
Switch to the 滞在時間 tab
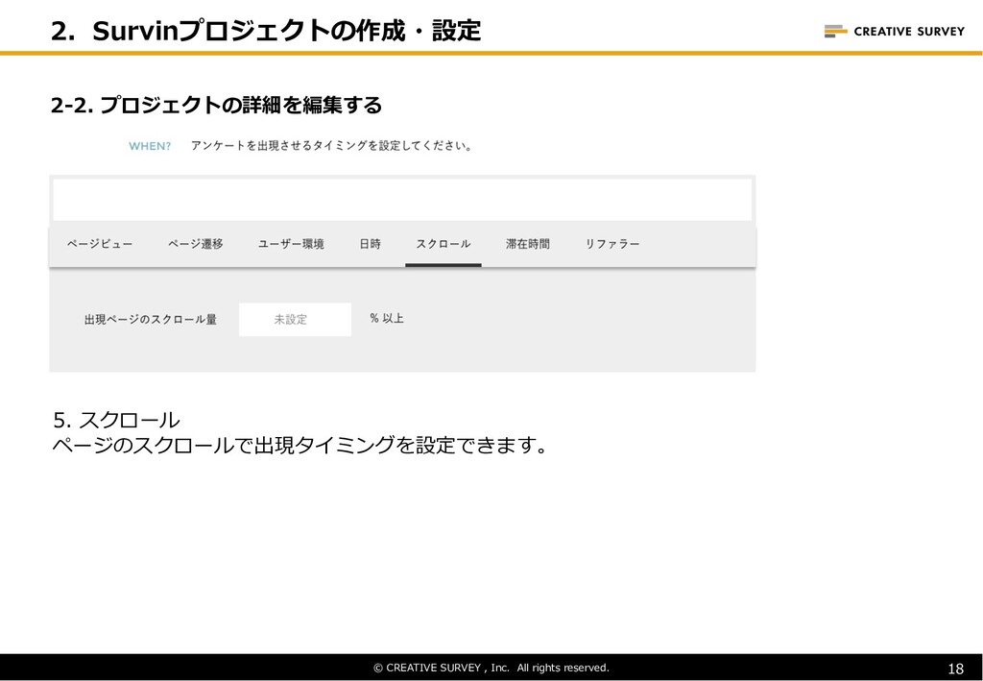(528, 245)
